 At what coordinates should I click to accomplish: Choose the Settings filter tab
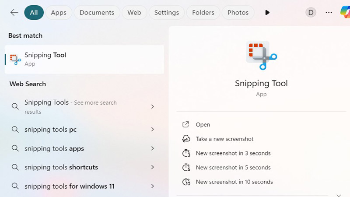pos(167,13)
